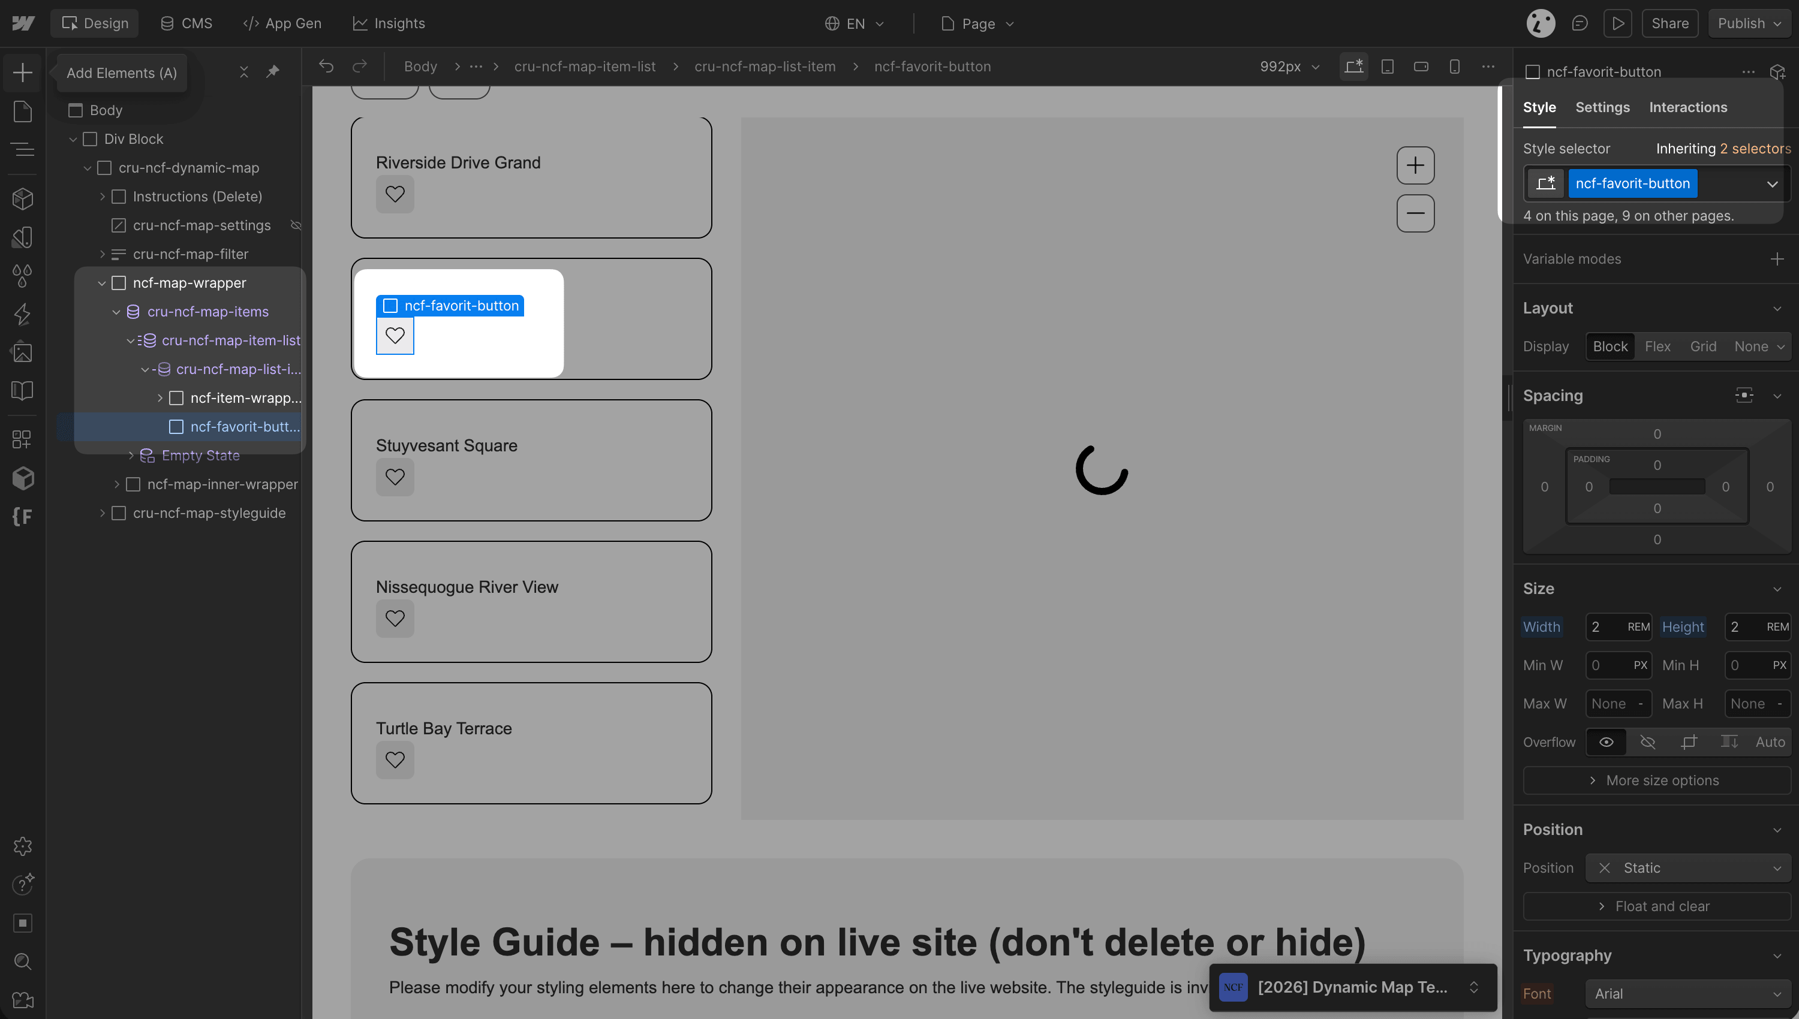1799x1019 pixels.
Task: Click the Webflow logo
Action: pos(22,23)
